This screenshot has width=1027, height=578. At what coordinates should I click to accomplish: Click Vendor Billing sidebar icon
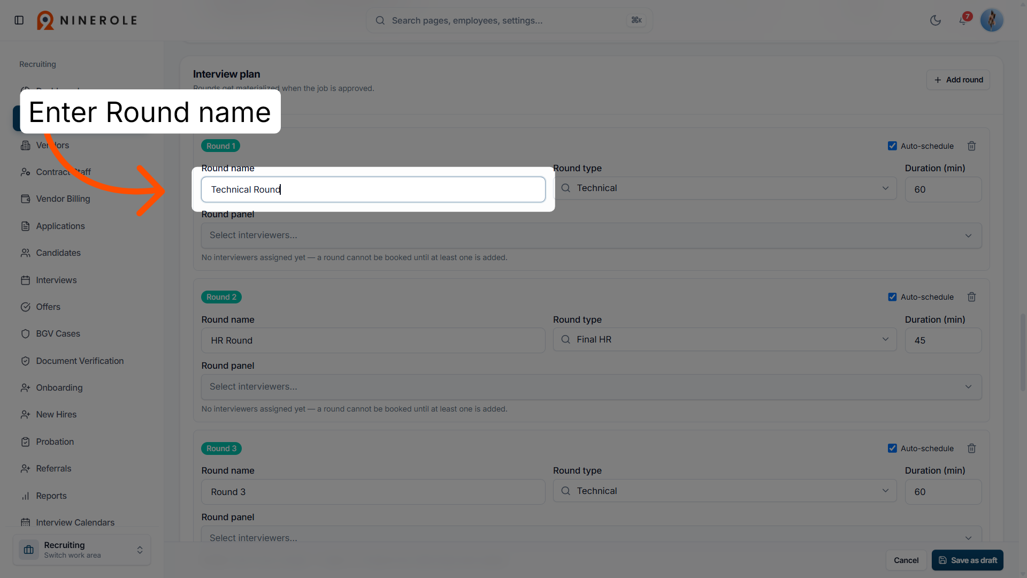pos(25,199)
